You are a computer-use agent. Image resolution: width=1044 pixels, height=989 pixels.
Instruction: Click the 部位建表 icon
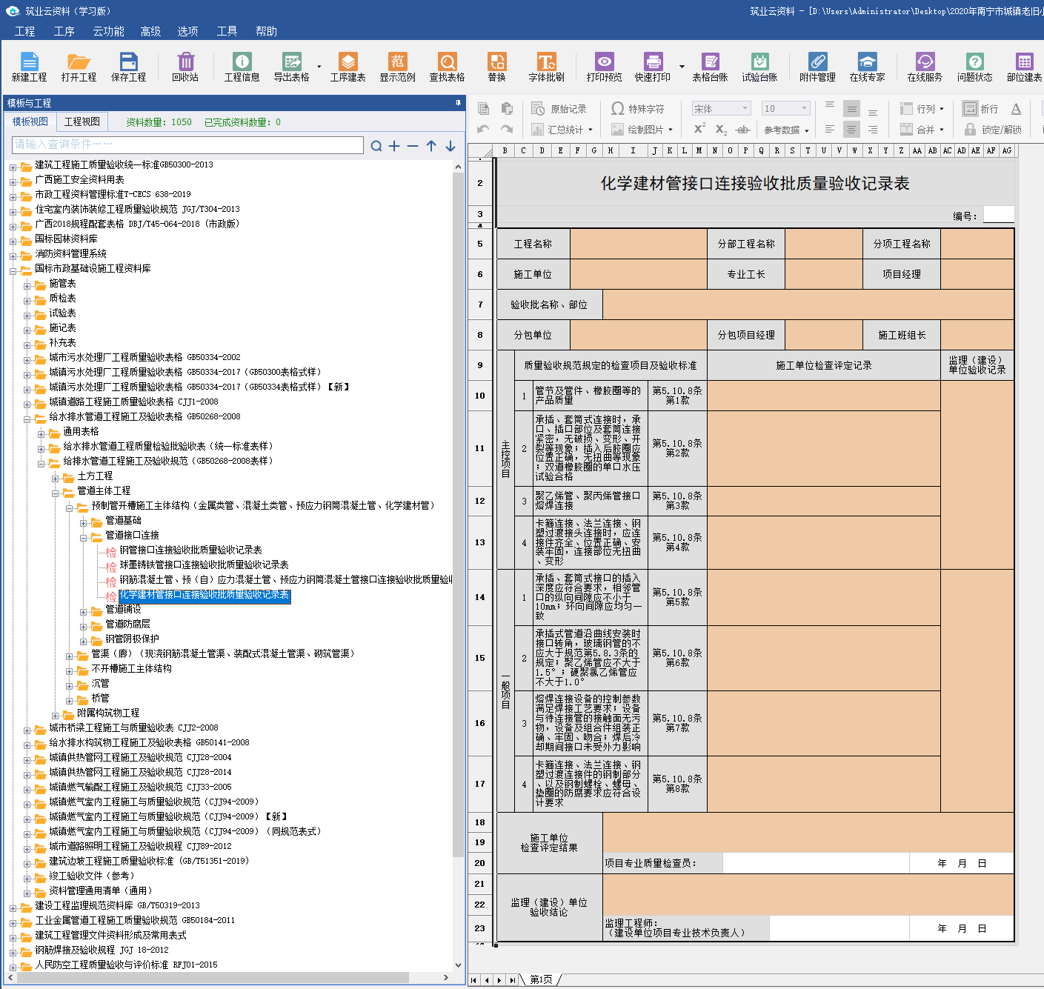[1025, 67]
